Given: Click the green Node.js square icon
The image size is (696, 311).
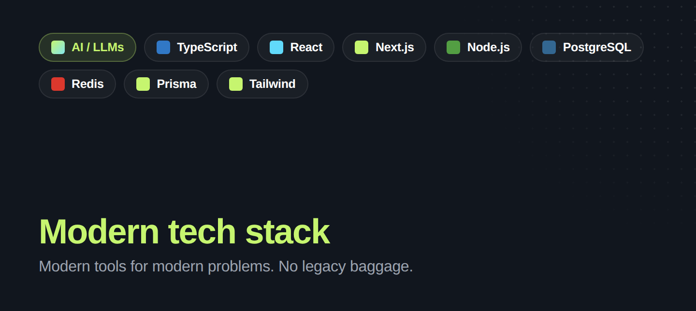Looking at the screenshot, I should click(453, 47).
